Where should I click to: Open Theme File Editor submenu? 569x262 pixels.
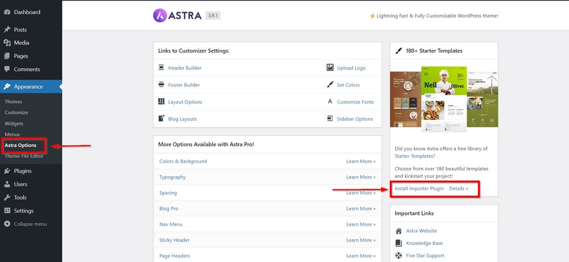point(24,156)
